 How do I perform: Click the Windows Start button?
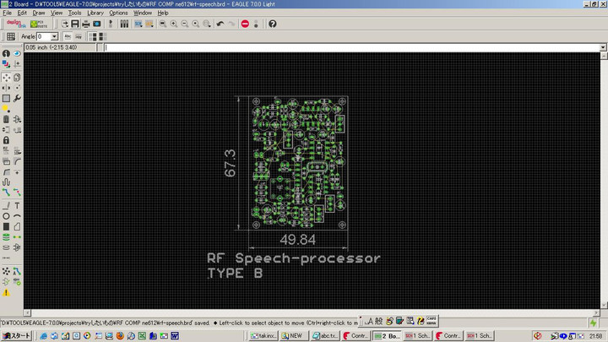tap(15, 335)
